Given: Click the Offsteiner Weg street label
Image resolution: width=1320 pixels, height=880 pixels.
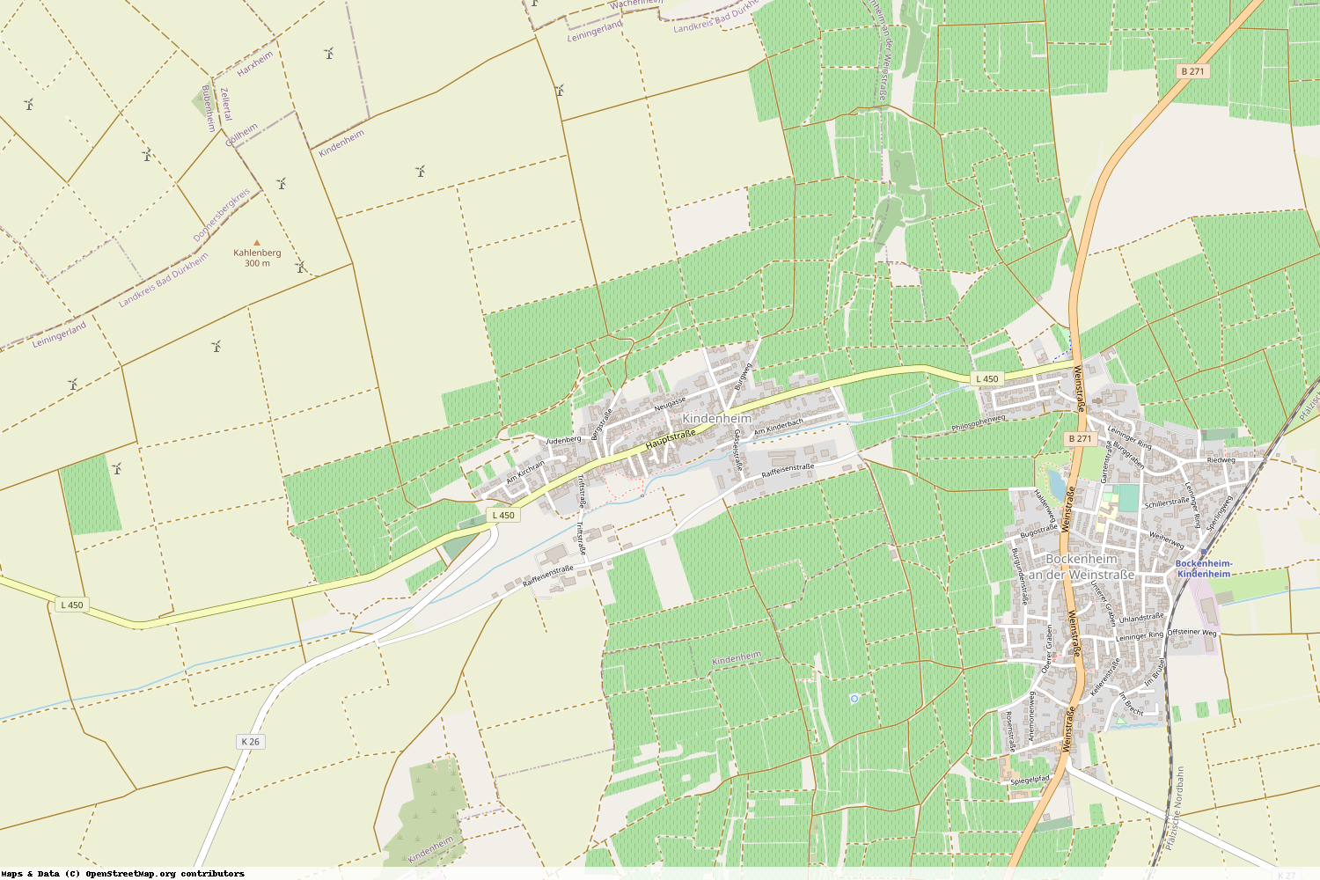Looking at the screenshot, I should pos(1192,632).
